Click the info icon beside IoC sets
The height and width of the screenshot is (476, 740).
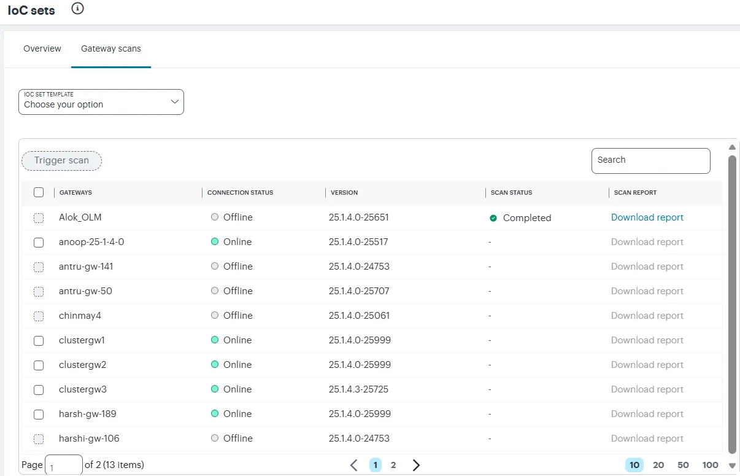77,9
